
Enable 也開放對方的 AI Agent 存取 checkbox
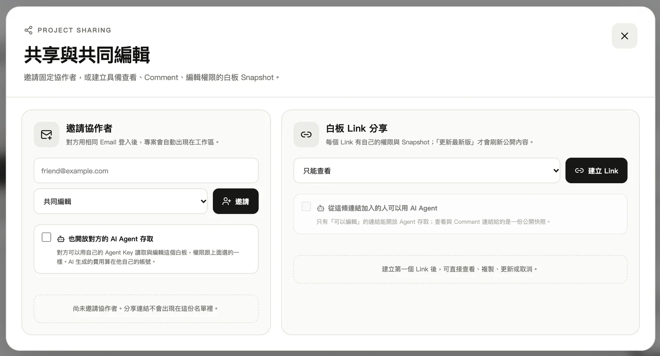point(46,237)
